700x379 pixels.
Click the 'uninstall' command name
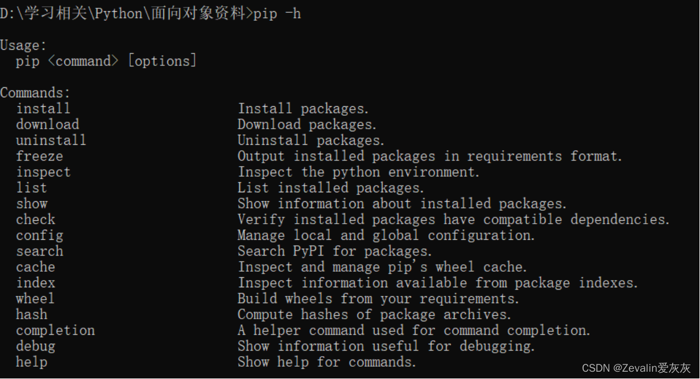tap(51, 140)
